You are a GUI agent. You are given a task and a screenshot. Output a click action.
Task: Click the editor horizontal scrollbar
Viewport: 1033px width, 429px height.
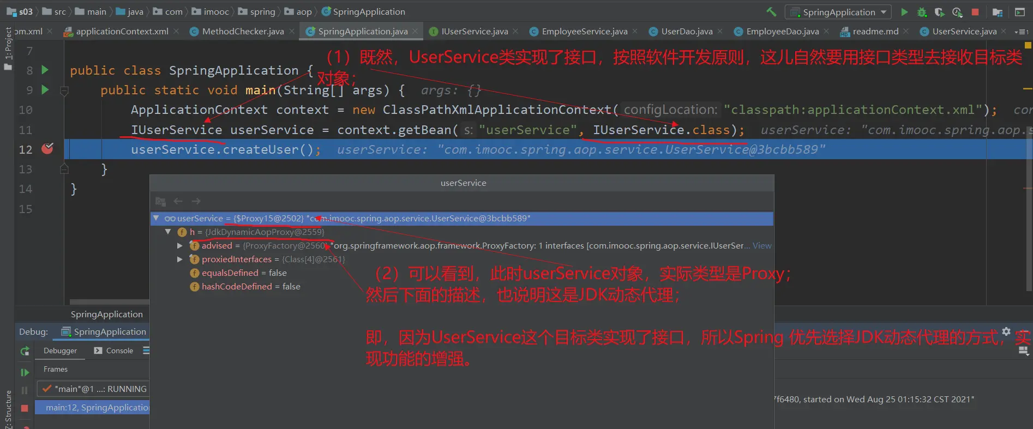(x=109, y=301)
